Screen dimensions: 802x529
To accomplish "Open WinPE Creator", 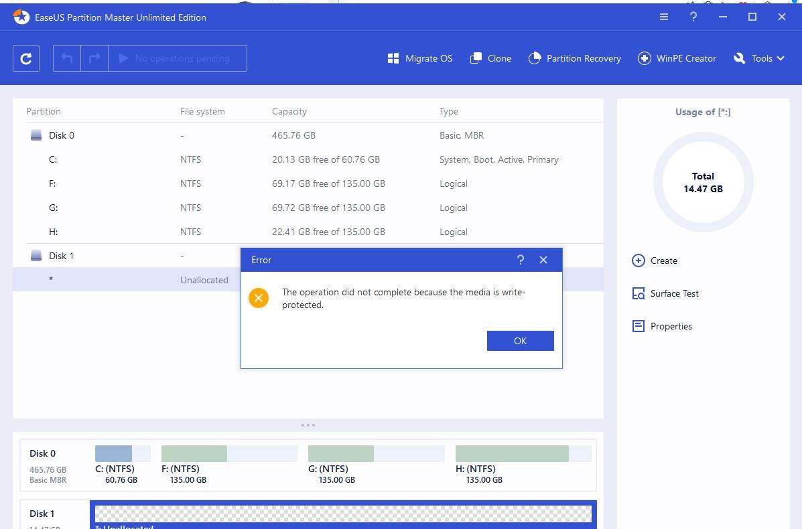I will click(677, 58).
